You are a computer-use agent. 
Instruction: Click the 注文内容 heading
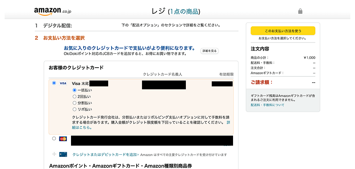point(260,49)
